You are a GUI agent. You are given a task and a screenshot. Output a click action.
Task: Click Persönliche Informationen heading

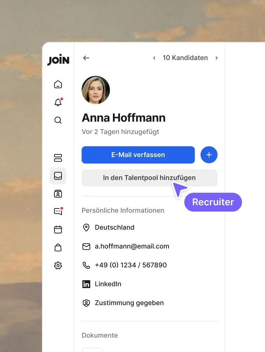pos(123,210)
